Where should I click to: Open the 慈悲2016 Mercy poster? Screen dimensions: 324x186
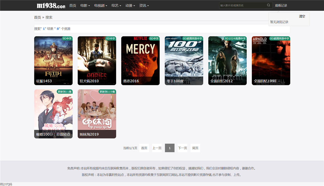(x=140, y=61)
